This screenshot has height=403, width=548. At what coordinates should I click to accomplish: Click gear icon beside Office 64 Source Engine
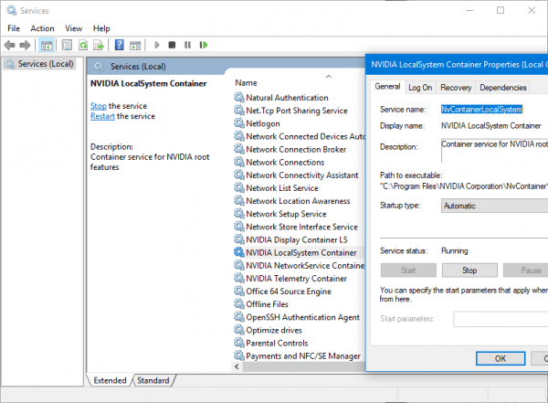coord(239,291)
